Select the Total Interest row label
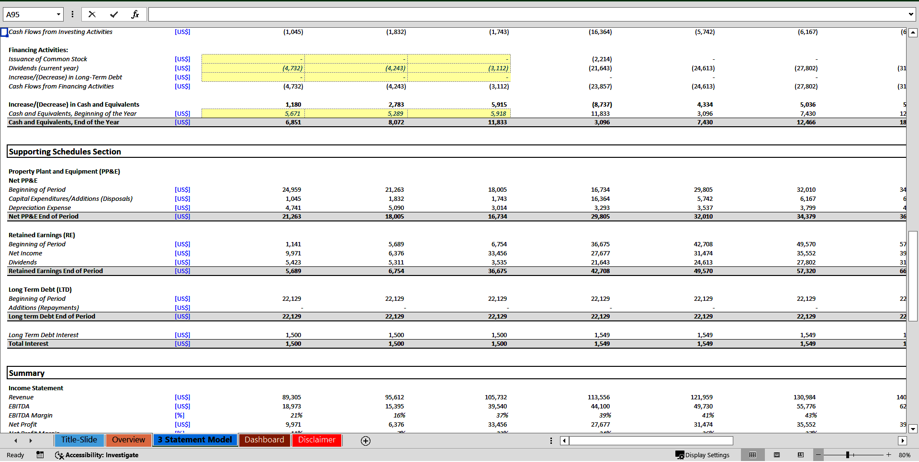Image resolution: width=919 pixels, height=462 pixels. click(x=28, y=343)
